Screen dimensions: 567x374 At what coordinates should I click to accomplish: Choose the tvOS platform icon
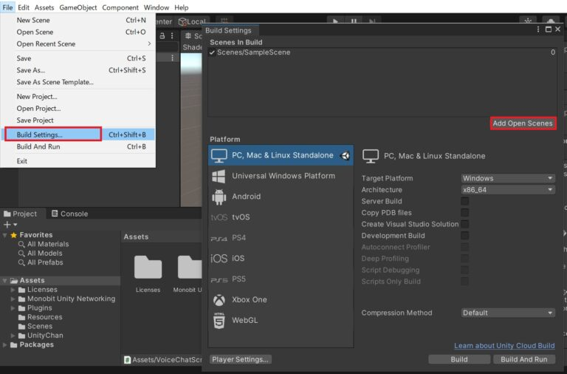pos(219,217)
